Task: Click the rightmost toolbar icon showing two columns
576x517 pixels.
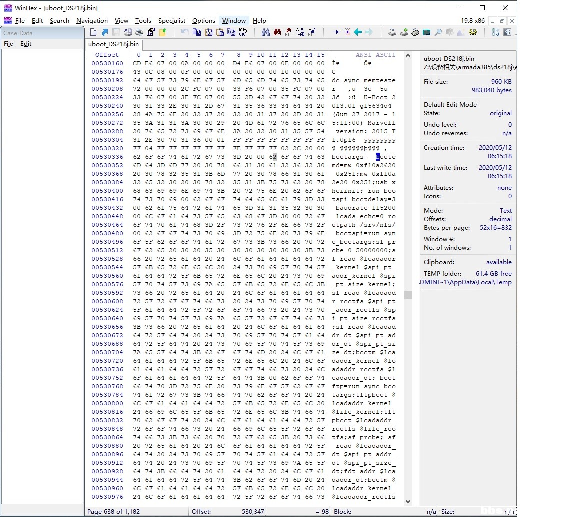Action: (507, 33)
